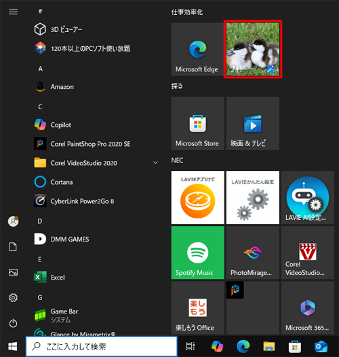The height and width of the screenshot is (357, 339).
Task: Click the Microsoft Edge tile
Action: [x=197, y=49]
